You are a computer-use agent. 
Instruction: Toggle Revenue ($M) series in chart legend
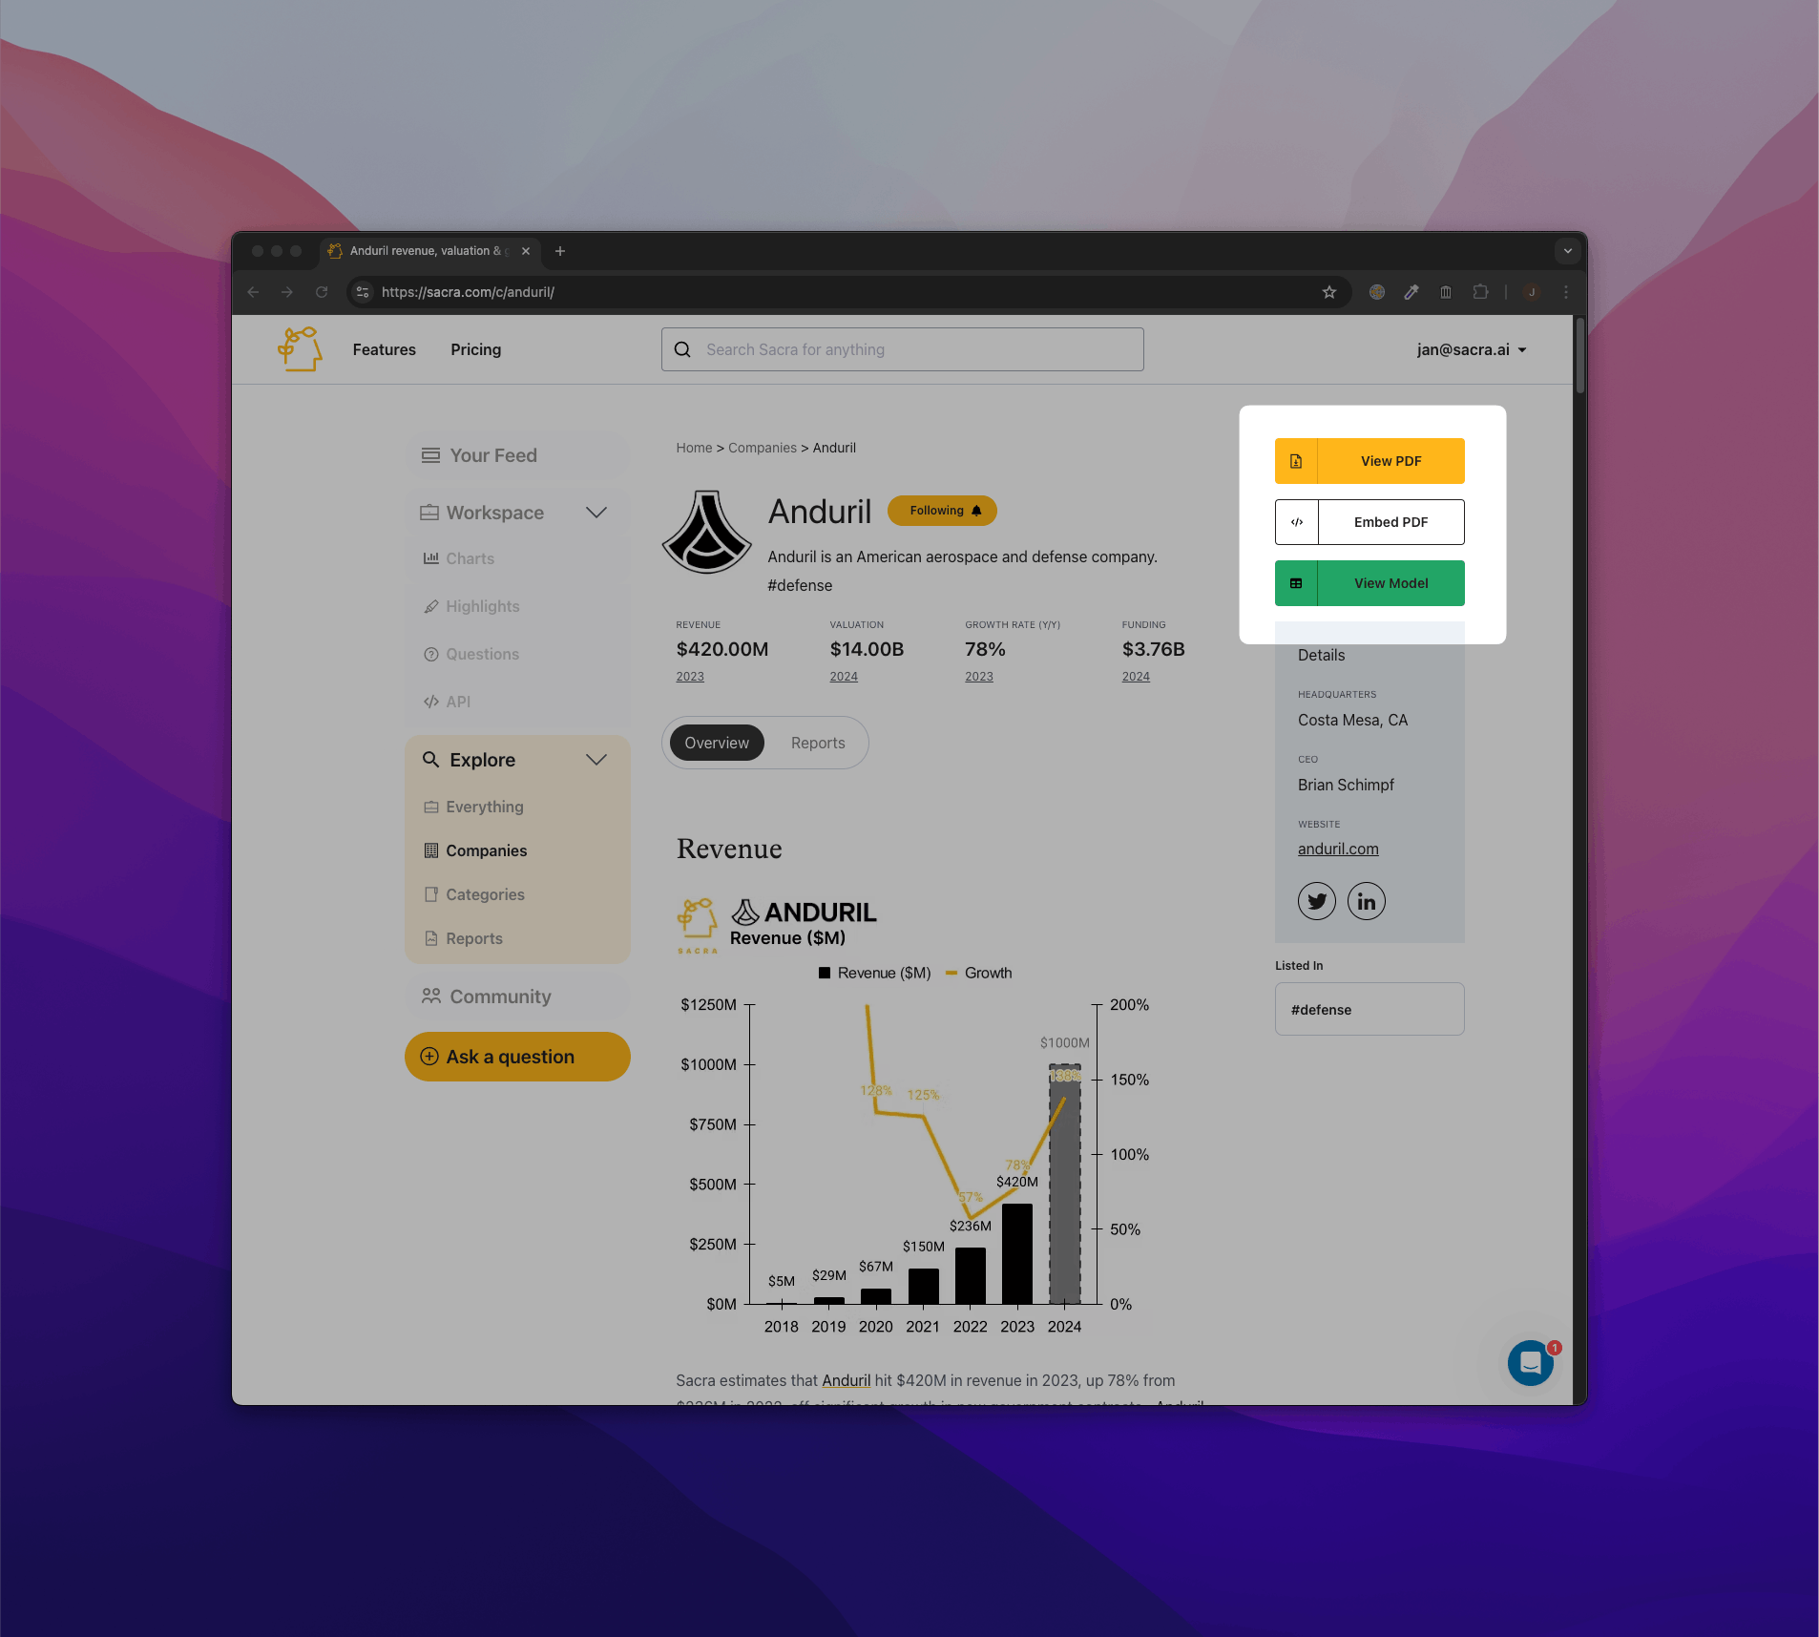pos(874,973)
